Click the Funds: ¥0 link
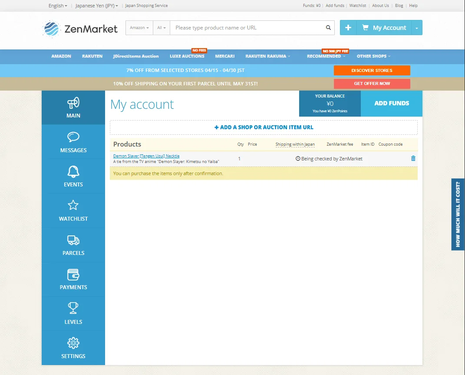The height and width of the screenshot is (375, 465). tap(312, 6)
